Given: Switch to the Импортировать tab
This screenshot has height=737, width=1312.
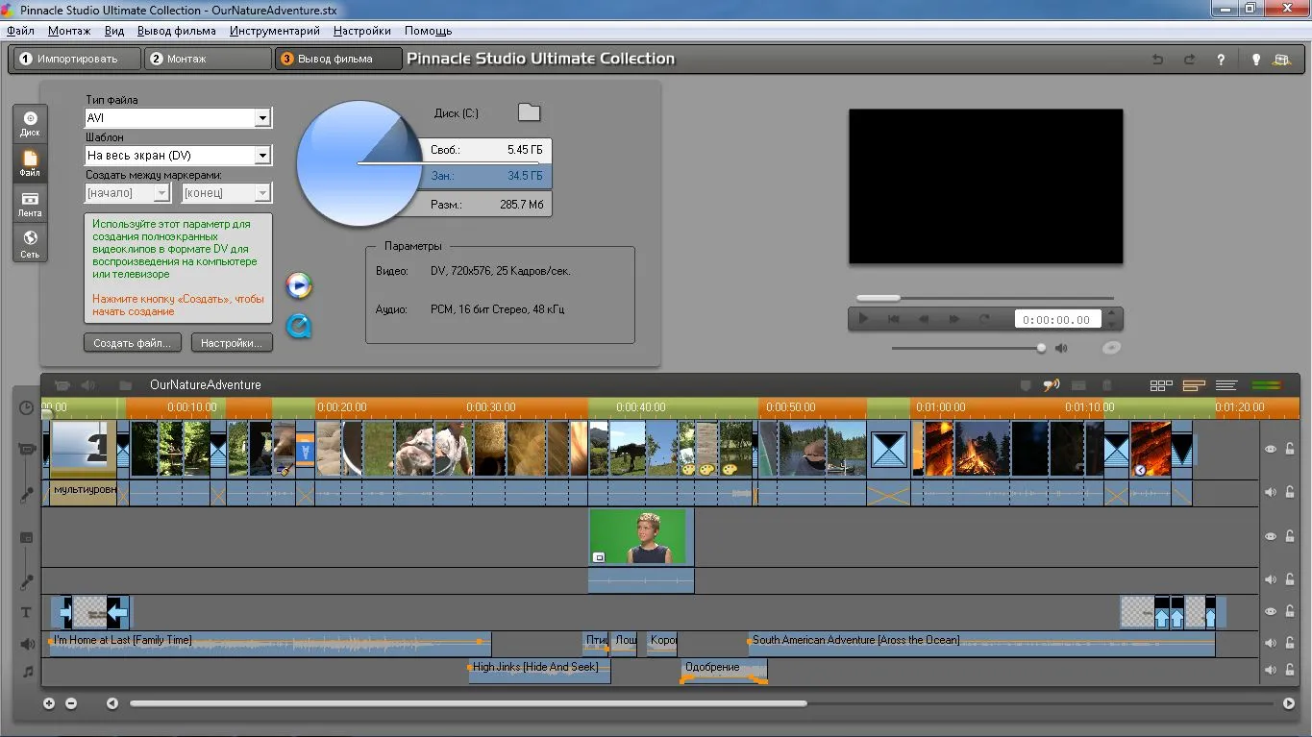Looking at the screenshot, I should [77, 59].
